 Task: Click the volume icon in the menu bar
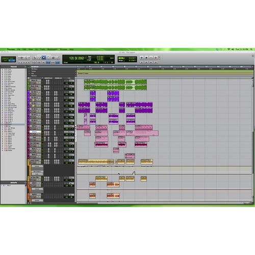pyautogui.click(x=233, y=49)
